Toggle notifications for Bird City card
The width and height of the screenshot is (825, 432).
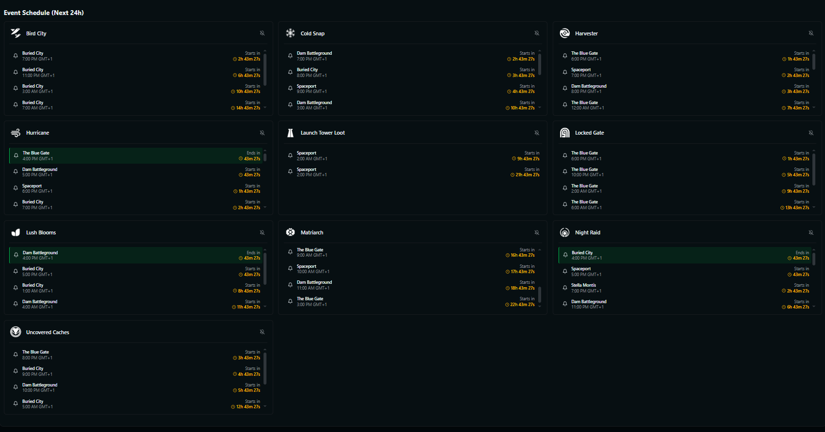click(262, 33)
